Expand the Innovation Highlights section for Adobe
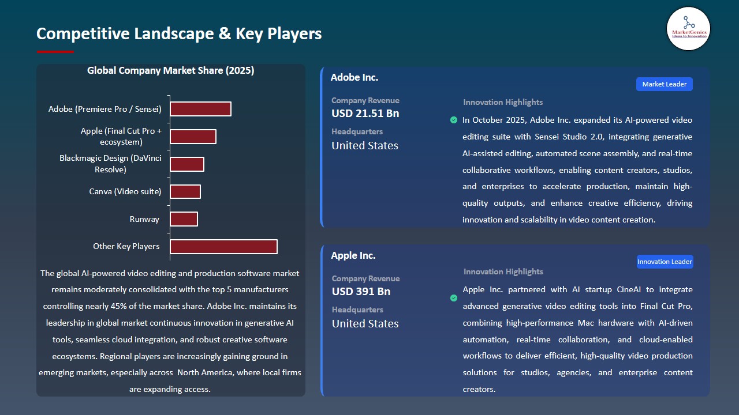739x415 pixels. pyautogui.click(x=502, y=102)
